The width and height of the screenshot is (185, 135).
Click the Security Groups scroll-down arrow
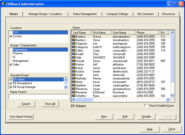pyautogui.click(x=66, y=87)
